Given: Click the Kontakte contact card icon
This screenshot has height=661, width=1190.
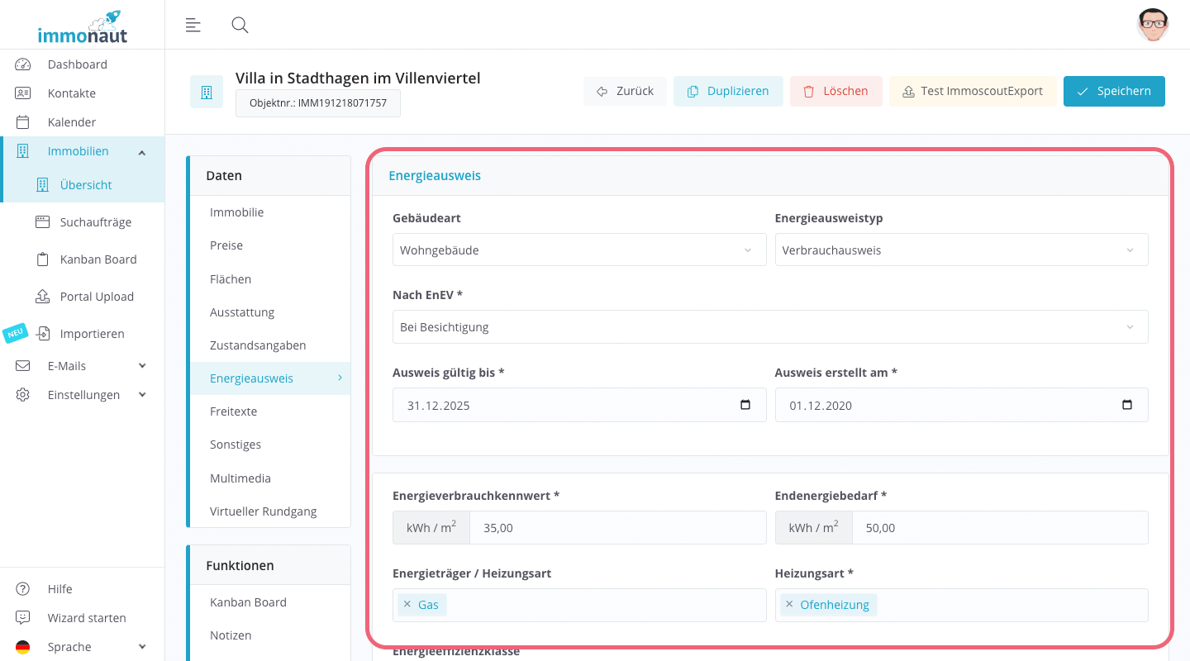Looking at the screenshot, I should tap(23, 93).
